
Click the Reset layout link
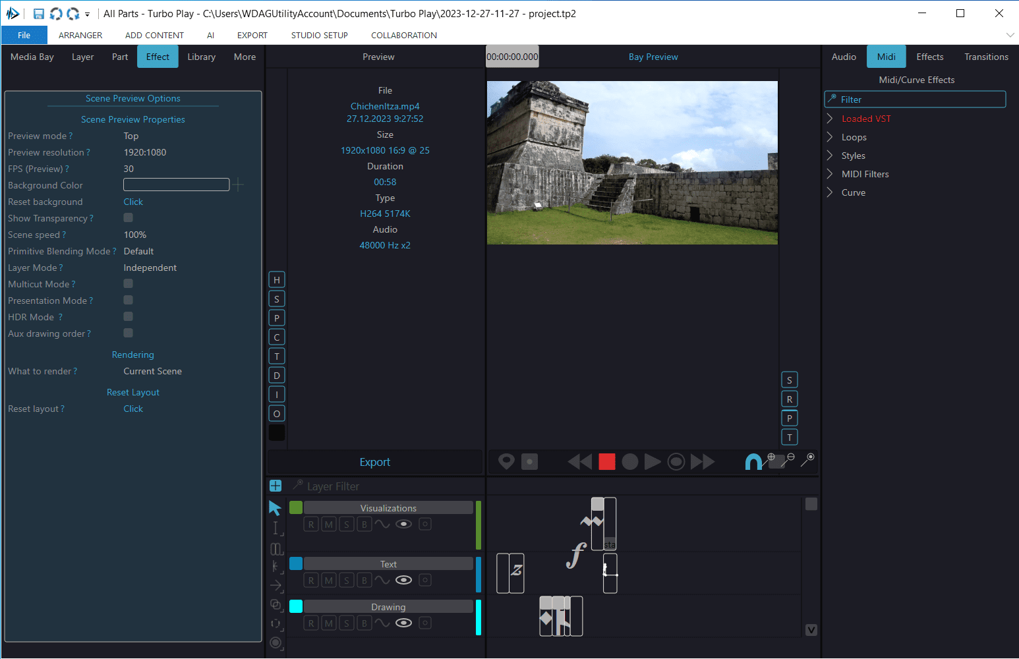tap(133, 409)
